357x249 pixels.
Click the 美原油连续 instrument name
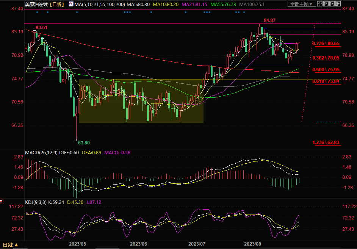[x=36, y=4]
